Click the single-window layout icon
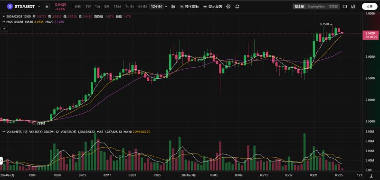Screen dimensions: 380x180 (x=345, y=7)
